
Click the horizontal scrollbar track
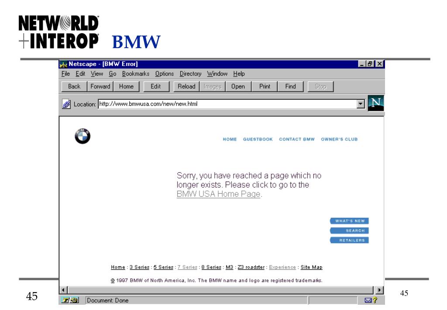tap(221, 290)
